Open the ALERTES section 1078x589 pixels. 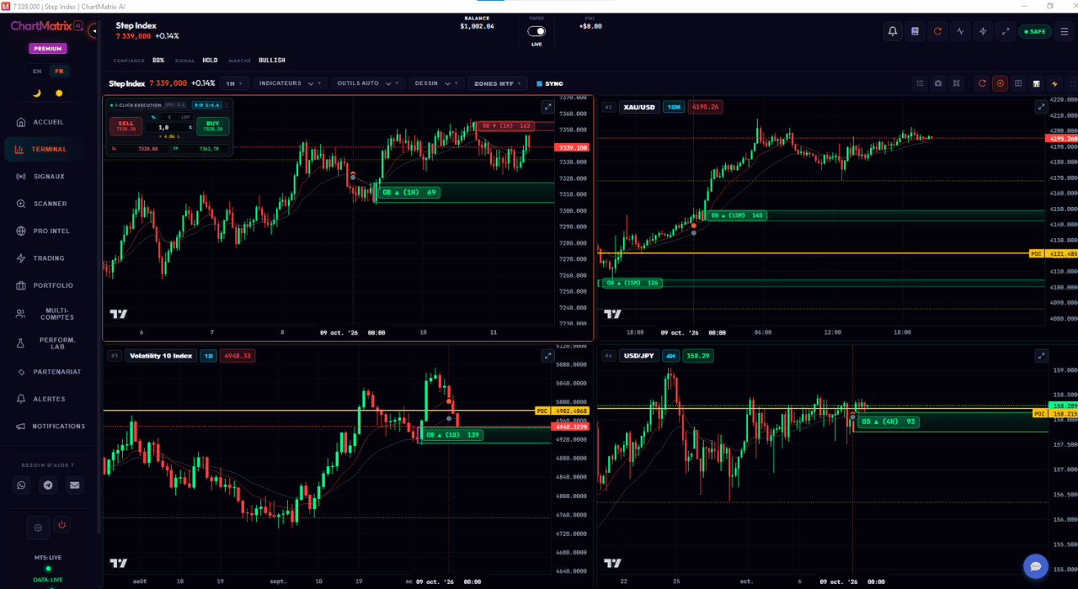[x=50, y=399]
